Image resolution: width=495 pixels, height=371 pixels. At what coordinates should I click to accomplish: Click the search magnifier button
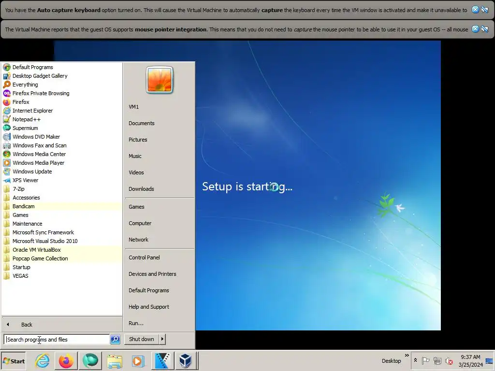click(115, 340)
